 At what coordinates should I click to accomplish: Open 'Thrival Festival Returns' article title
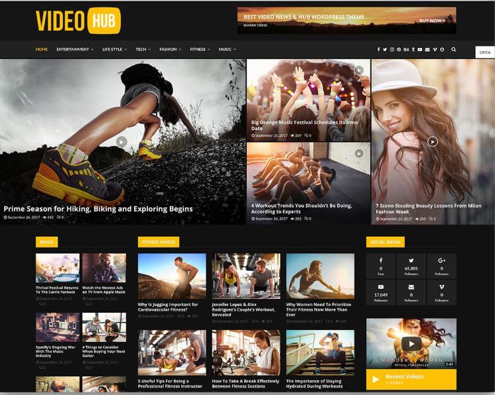coord(57,290)
